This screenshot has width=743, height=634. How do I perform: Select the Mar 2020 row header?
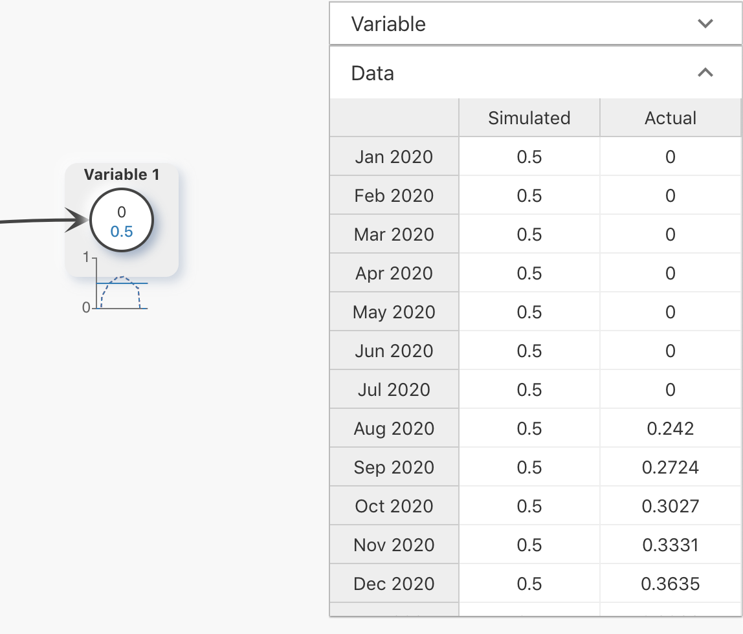click(x=394, y=234)
